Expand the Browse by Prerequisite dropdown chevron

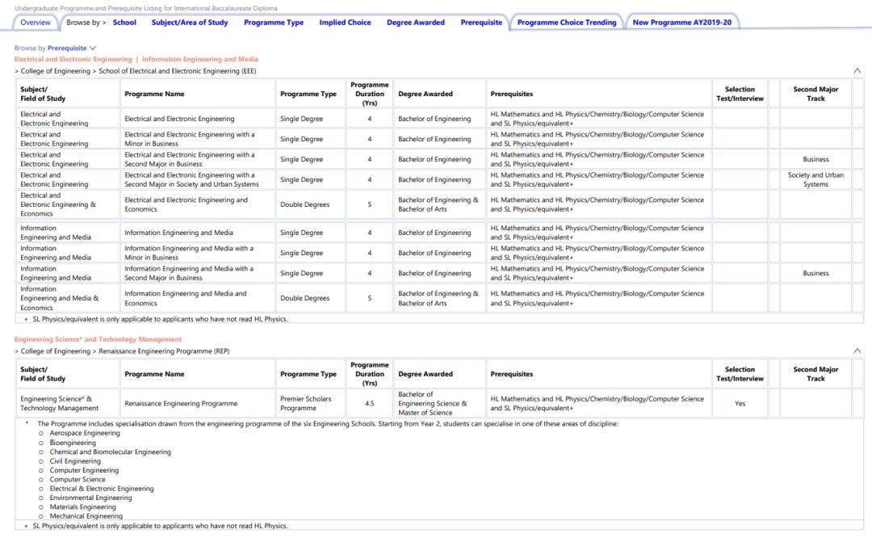pyautogui.click(x=93, y=48)
